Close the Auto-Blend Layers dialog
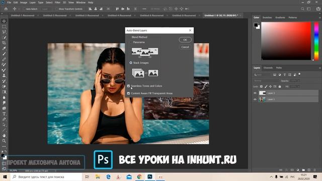This screenshot has width=322, height=181. click(x=190, y=30)
